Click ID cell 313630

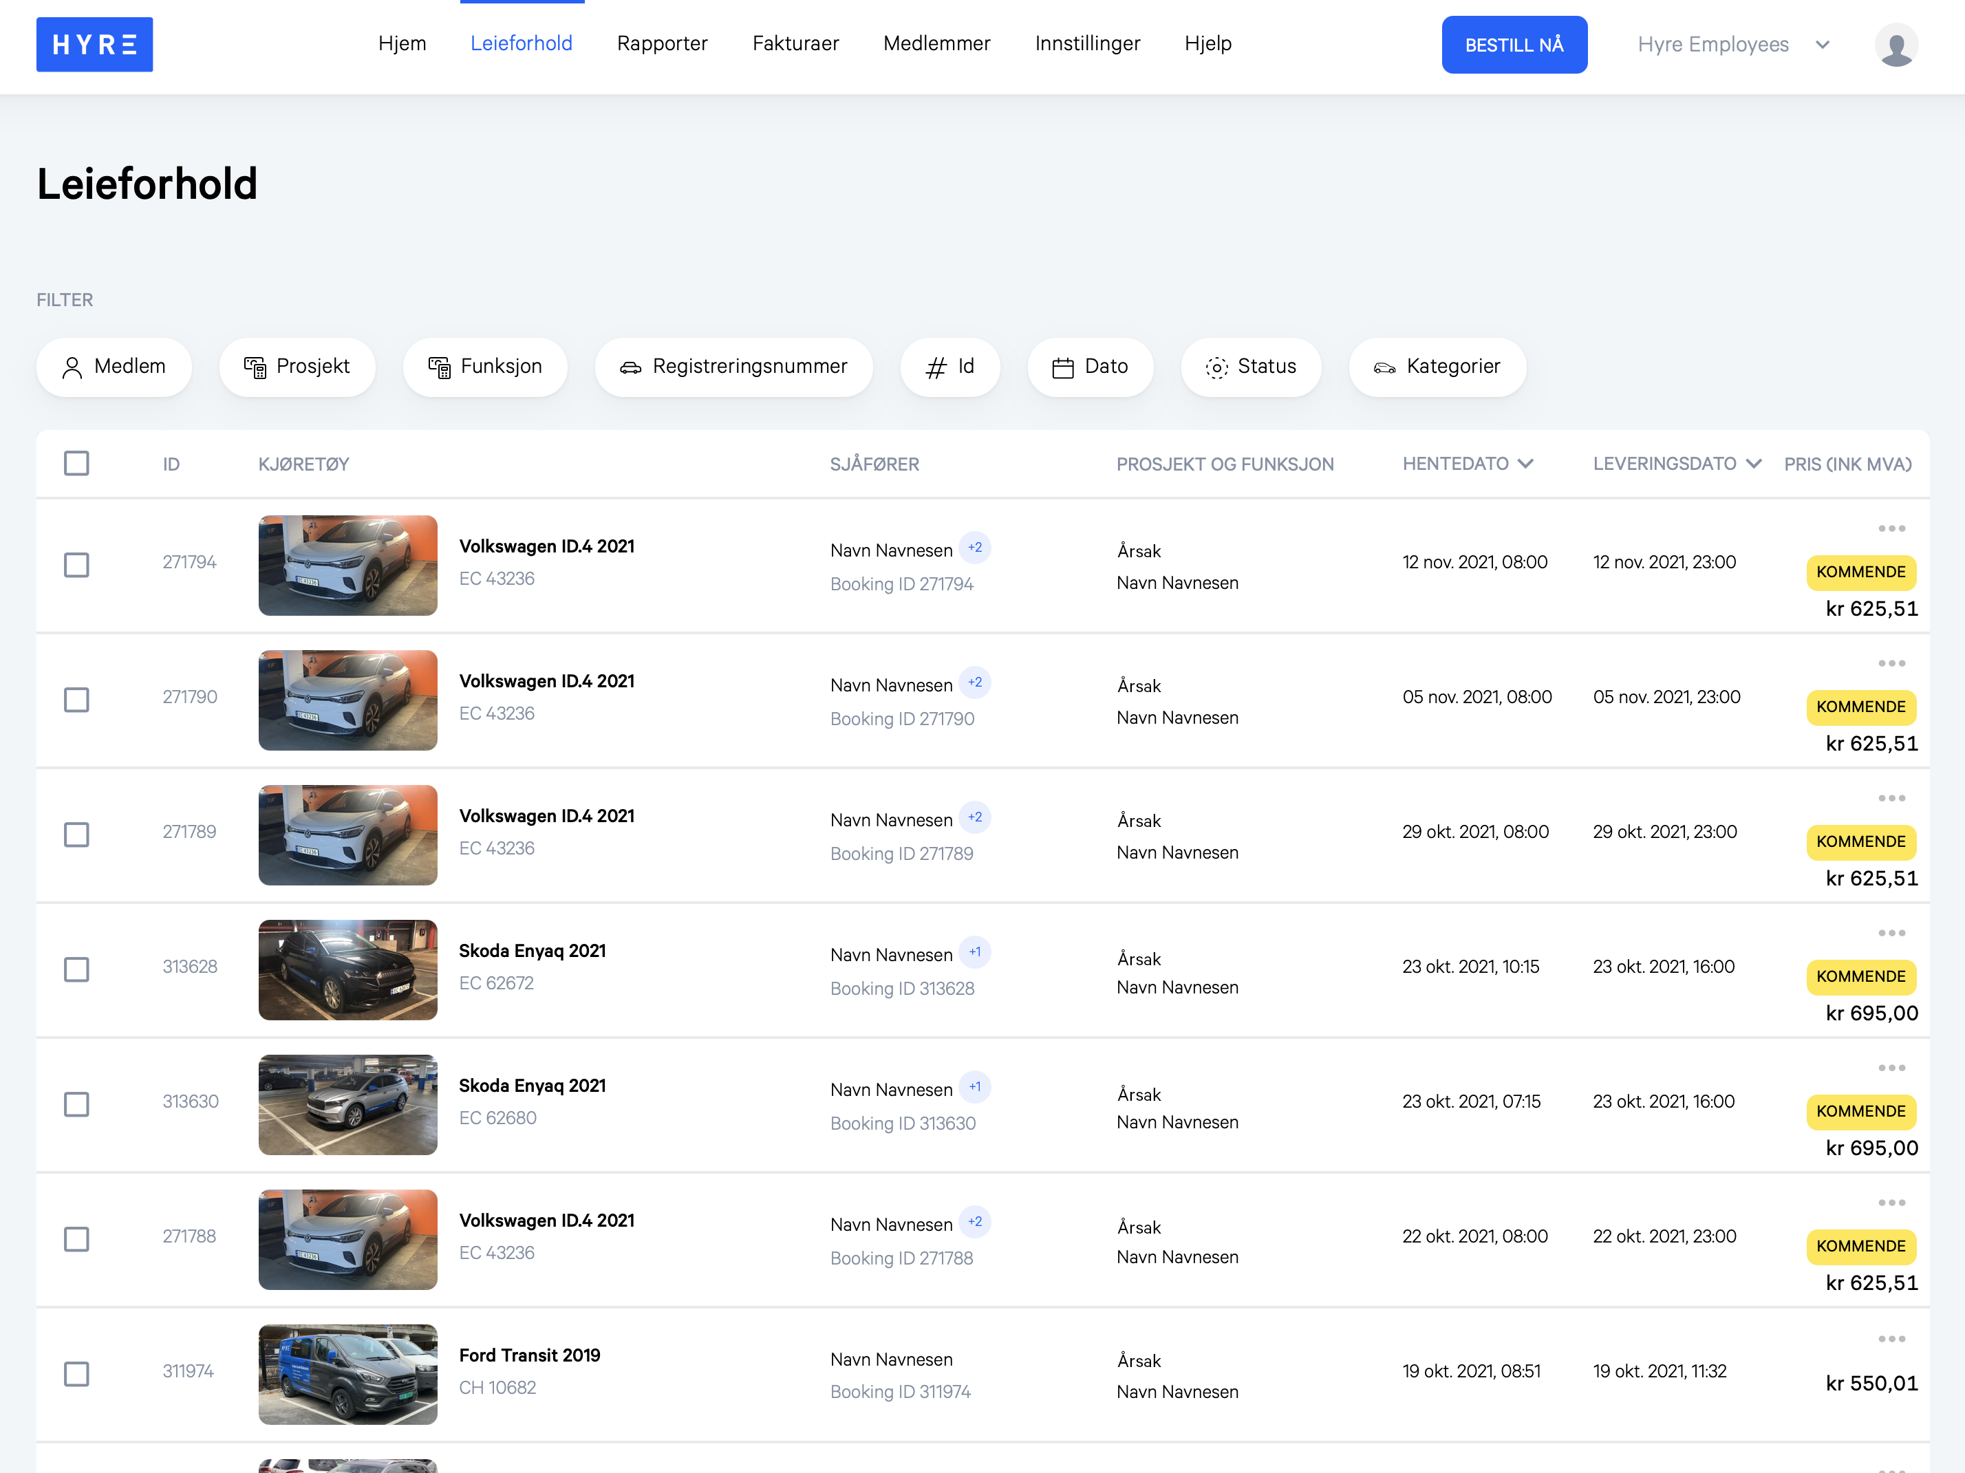190,1101
